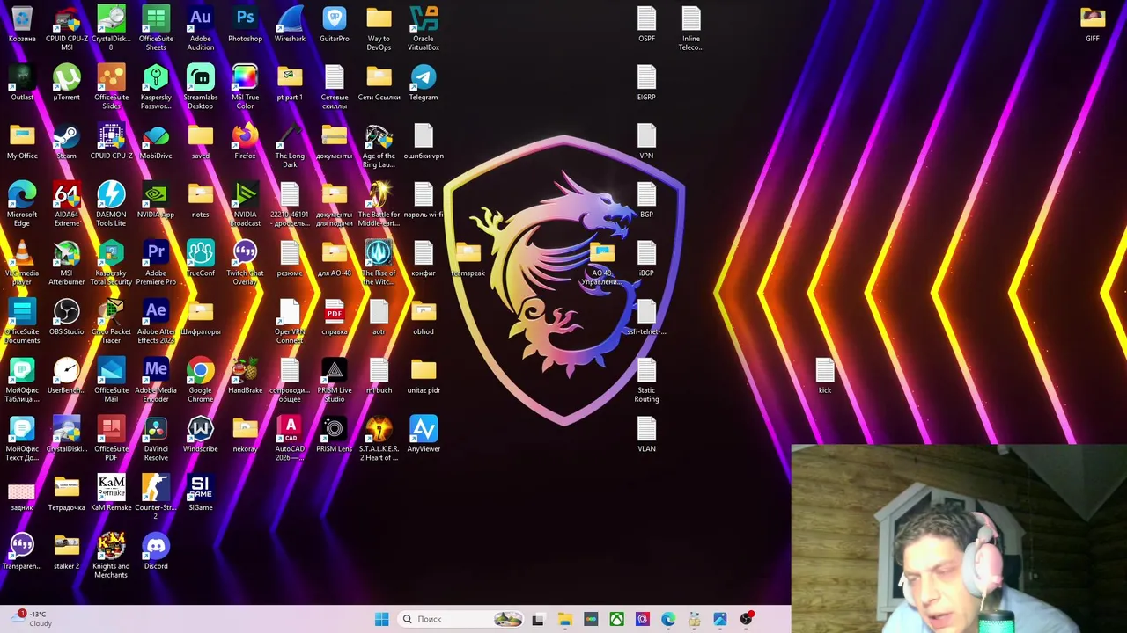The width and height of the screenshot is (1127, 633).
Task: Select Knights and Merchants icon
Action: [x=111, y=555]
